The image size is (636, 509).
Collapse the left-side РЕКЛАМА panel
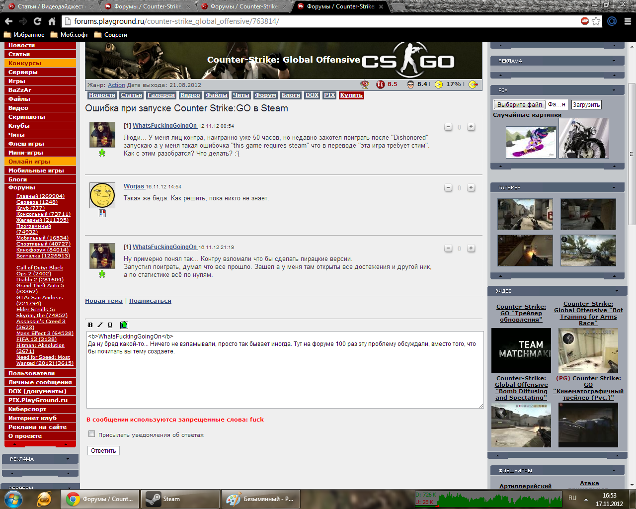pos(68,459)
